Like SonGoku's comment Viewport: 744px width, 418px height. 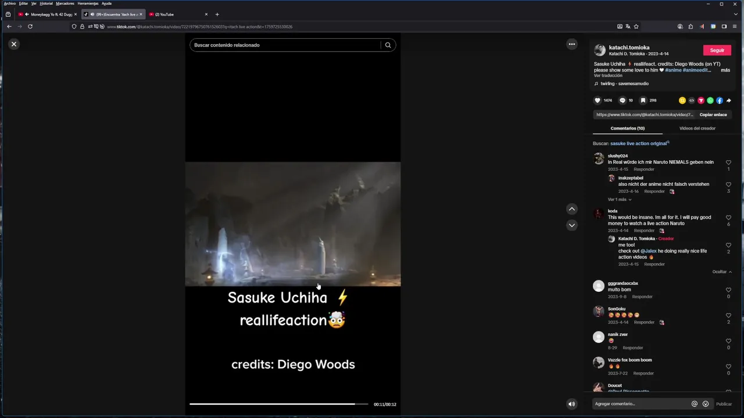point(728,316)
